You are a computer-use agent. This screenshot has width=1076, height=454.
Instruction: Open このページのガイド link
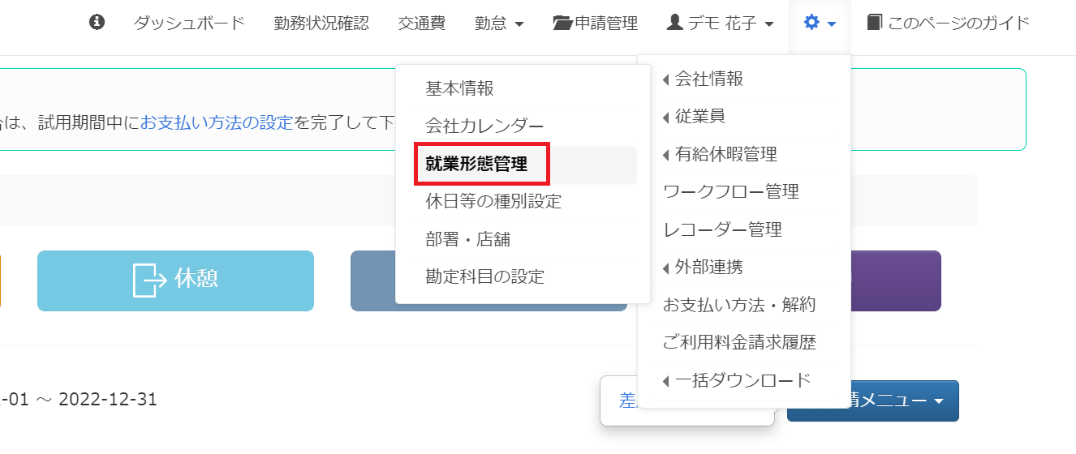coord(949,24)
